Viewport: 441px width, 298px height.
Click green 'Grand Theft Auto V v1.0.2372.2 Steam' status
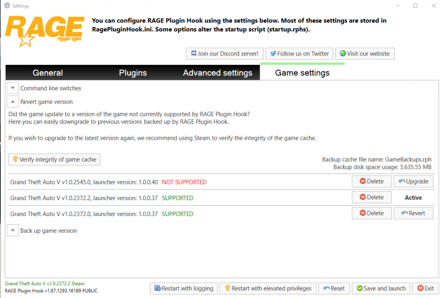(45, 283)
